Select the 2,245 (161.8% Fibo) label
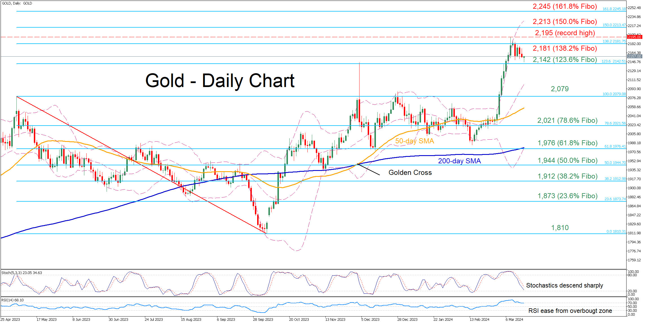 [565, 6]
